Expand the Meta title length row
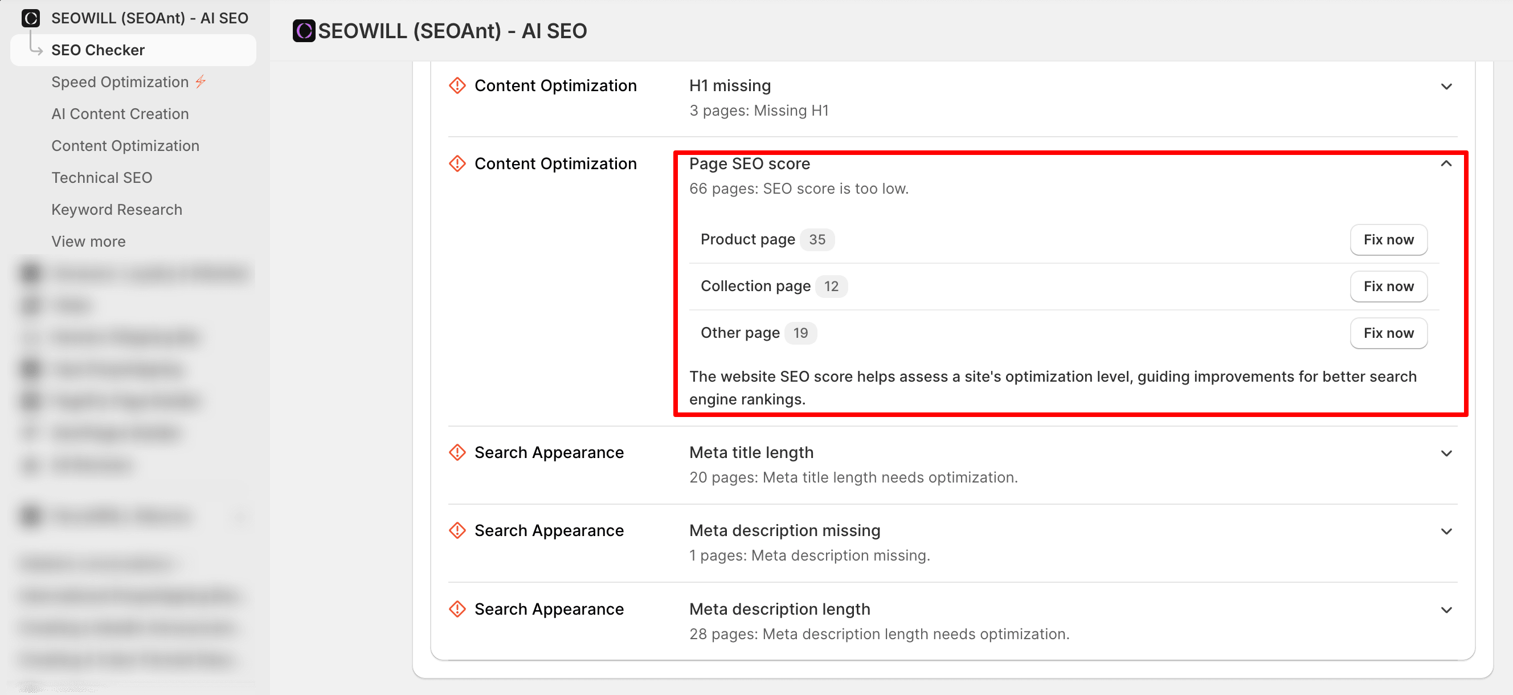This screenshot has width=1513, height=695. coord(1446,453)
